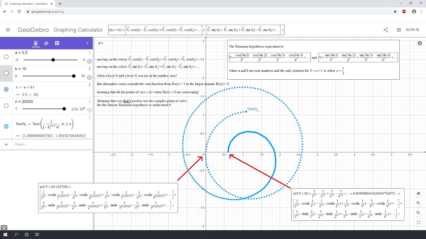Go back in browser
This screenshot has width=426, height=239.
click(x=5, y=11)
